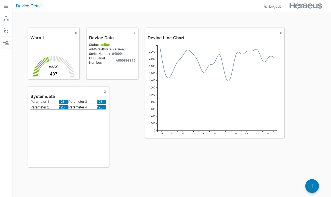Click the Parameter 1 value field

click(x=63, y=102)
